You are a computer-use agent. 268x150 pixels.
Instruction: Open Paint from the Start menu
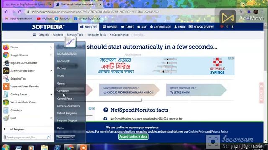coord(27,118)
